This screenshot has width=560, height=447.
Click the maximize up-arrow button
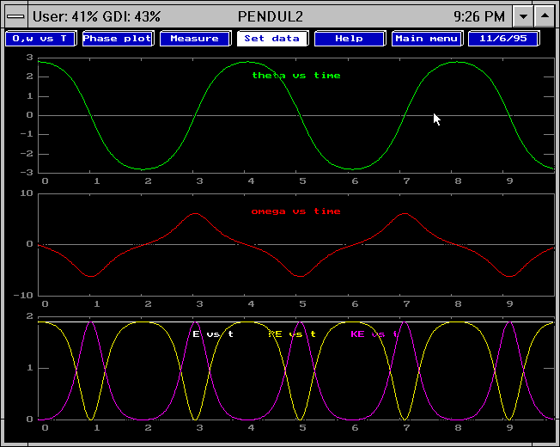point(545,15)
